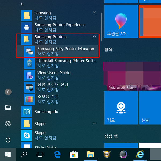The width and height of the screenshot is (161, 161).
Task: Select the View User's Guide entry
Action: pos(58,75)
